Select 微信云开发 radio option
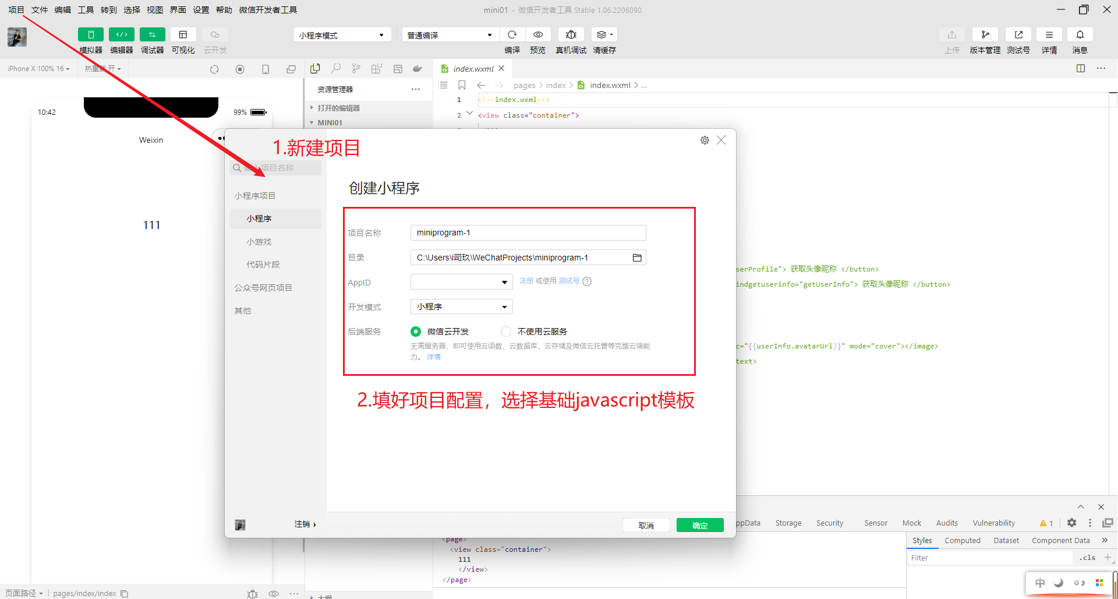This screenshot has width=1118, height=599. click(x=416, y=332)
